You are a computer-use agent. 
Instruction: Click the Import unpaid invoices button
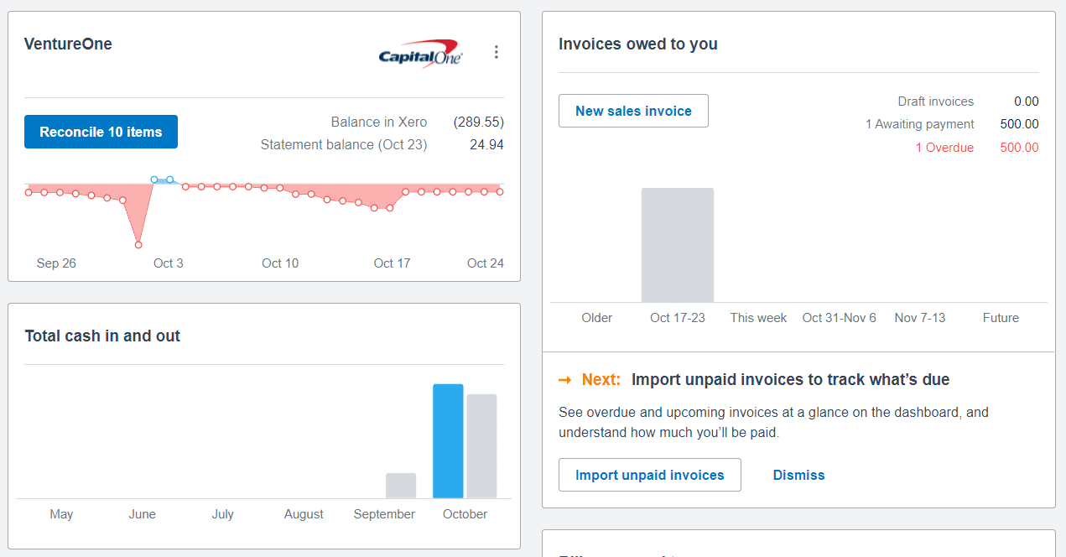click(x=650, y=475)
